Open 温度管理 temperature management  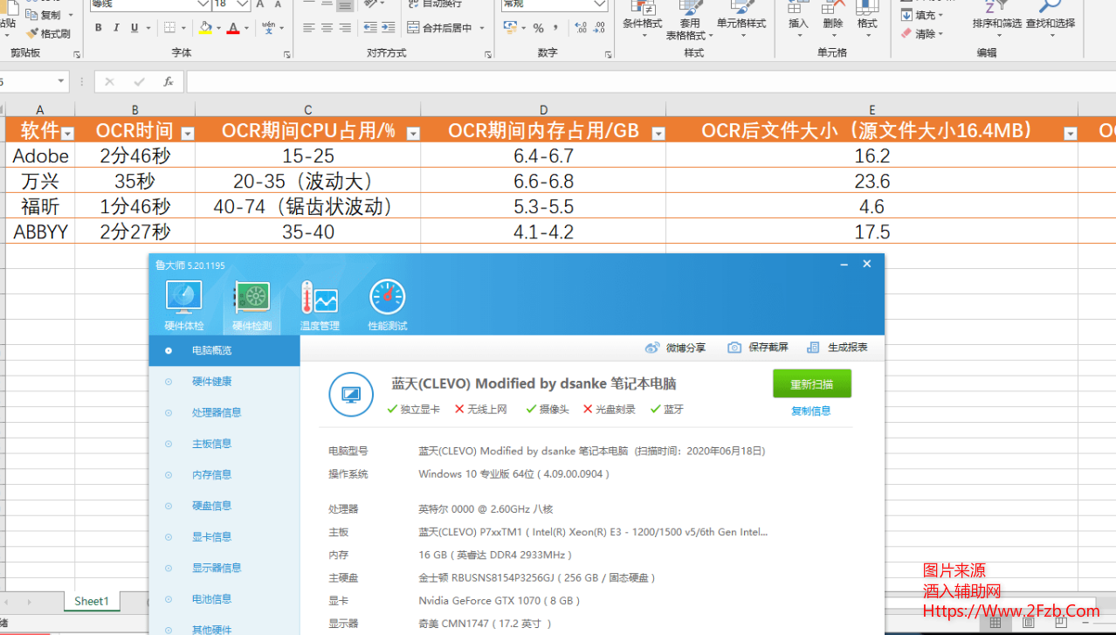tap(320, 305)
